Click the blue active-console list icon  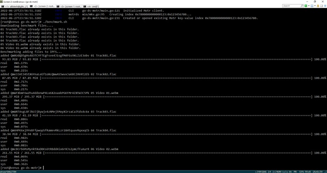click(x=312, y=6)
